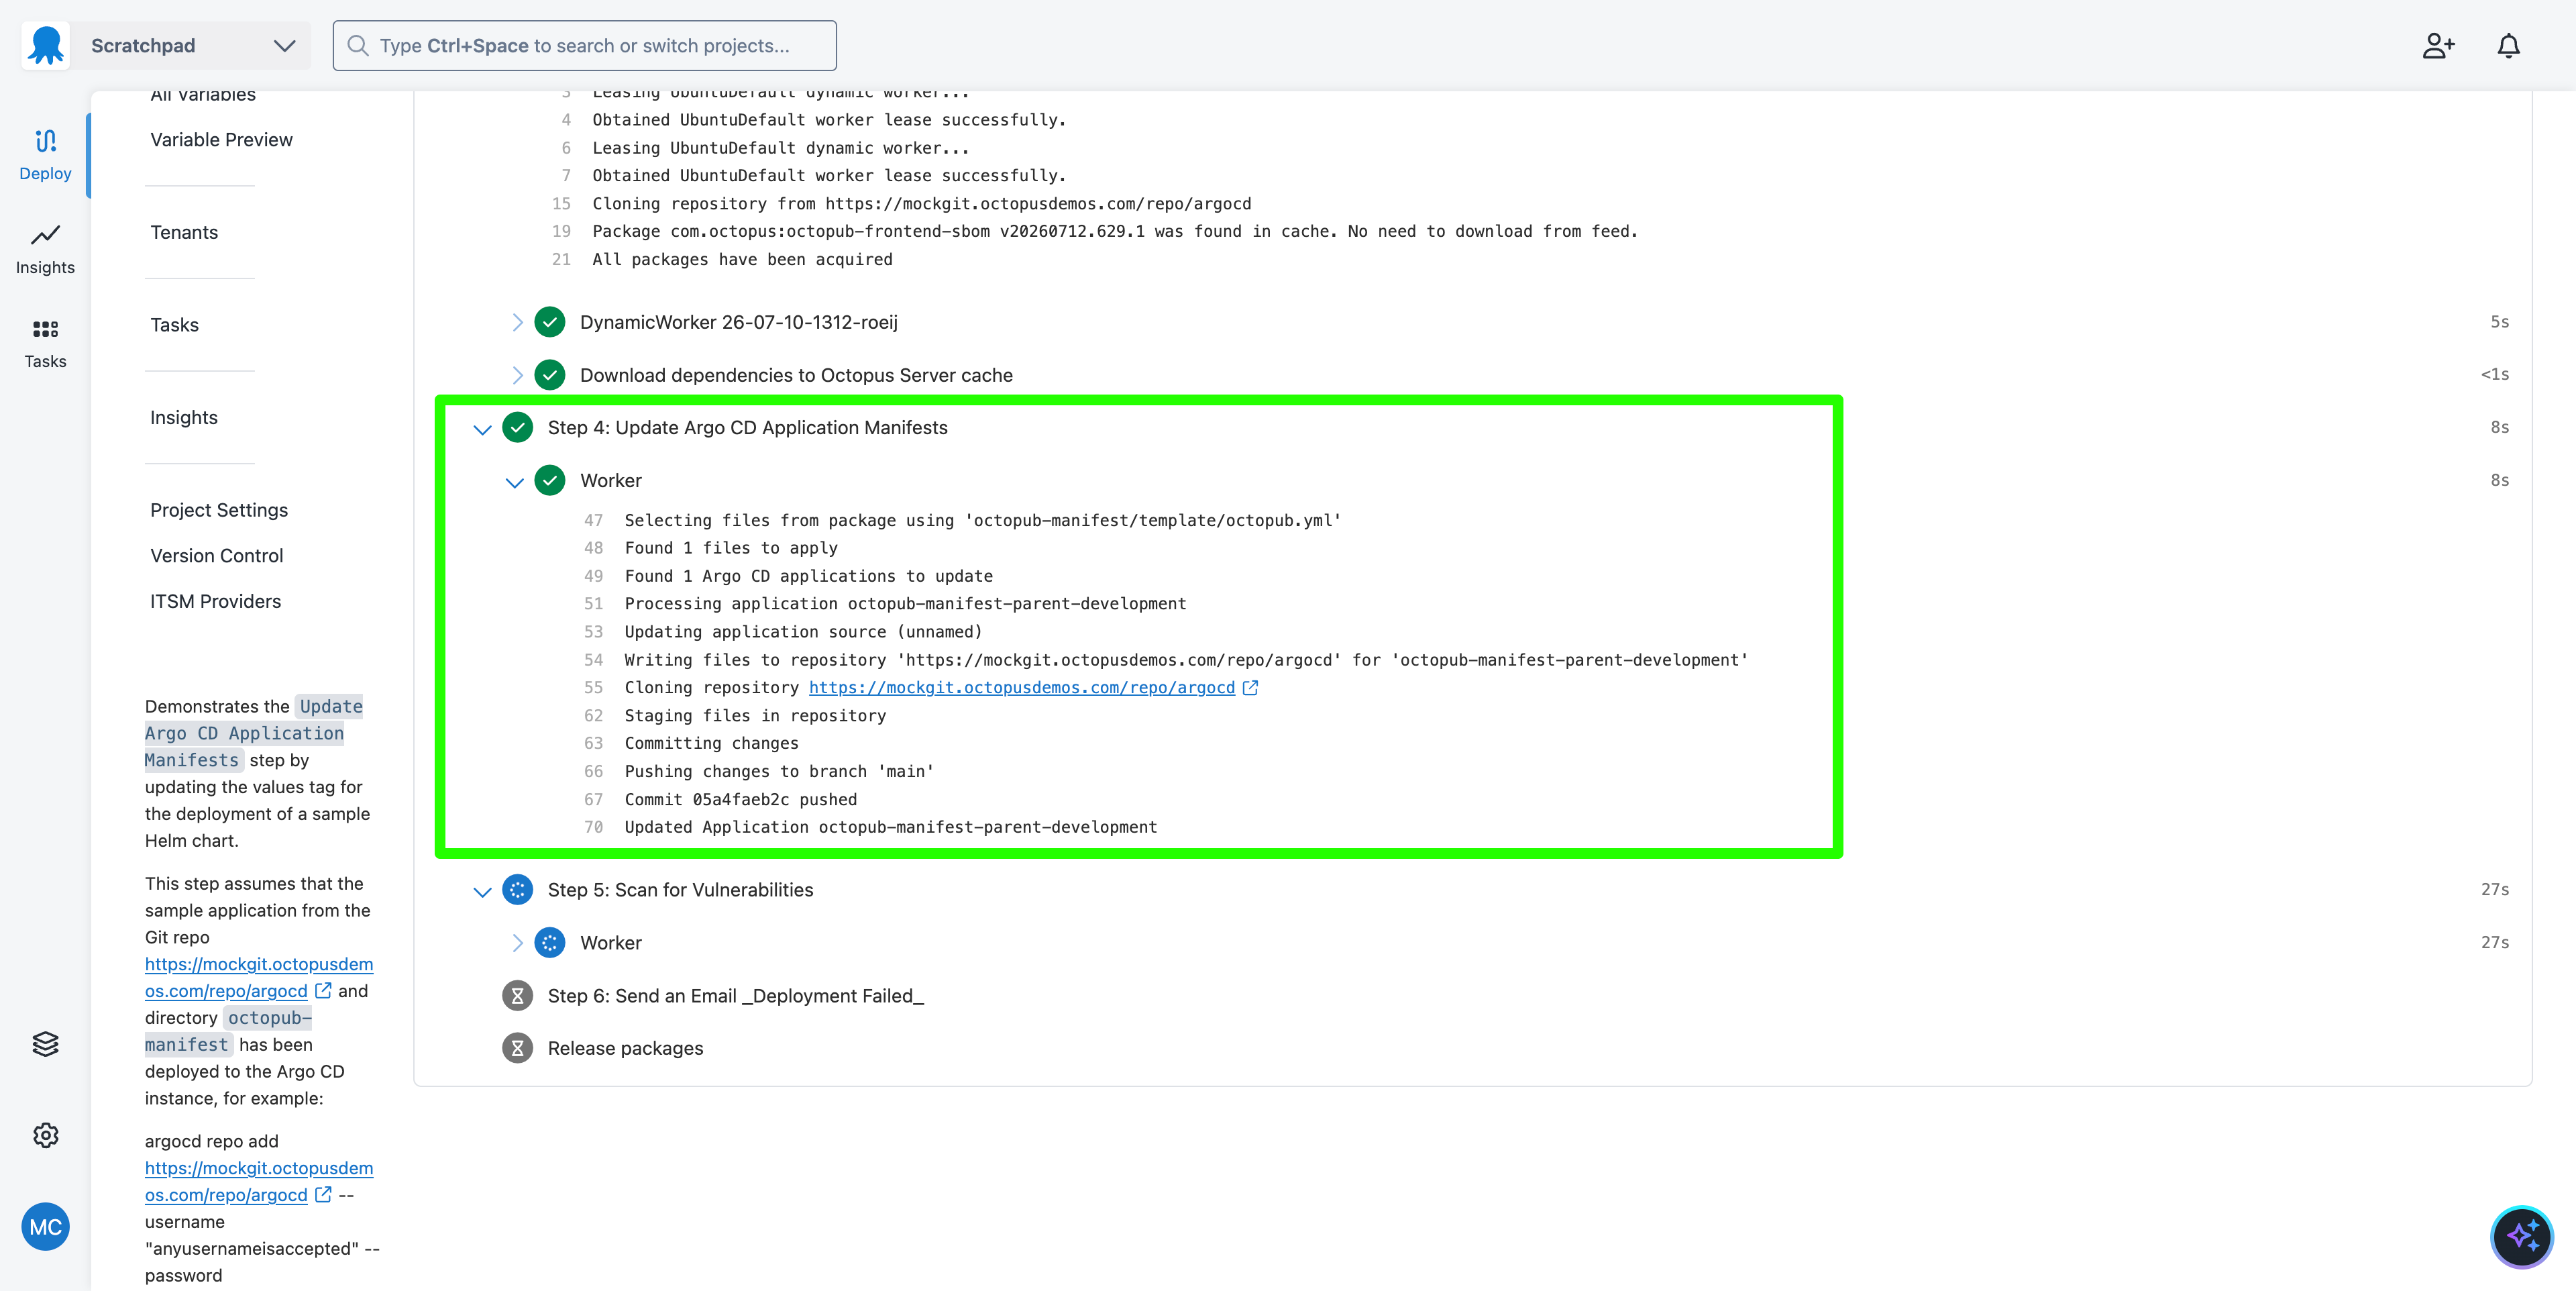Select Deploy in the left navigation rail
The height and width of the screenshot is (1291, 2576).
pyautogui.click(x=45, y=155)
